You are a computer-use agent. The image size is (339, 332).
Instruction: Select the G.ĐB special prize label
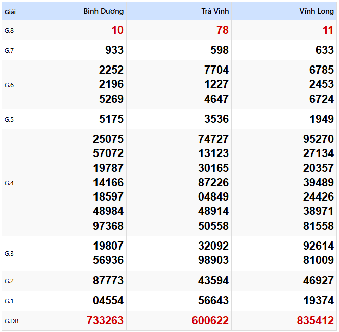coord(11,321)
